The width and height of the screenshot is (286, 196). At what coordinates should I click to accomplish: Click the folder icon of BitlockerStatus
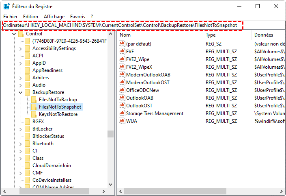[x=27, y=136]
